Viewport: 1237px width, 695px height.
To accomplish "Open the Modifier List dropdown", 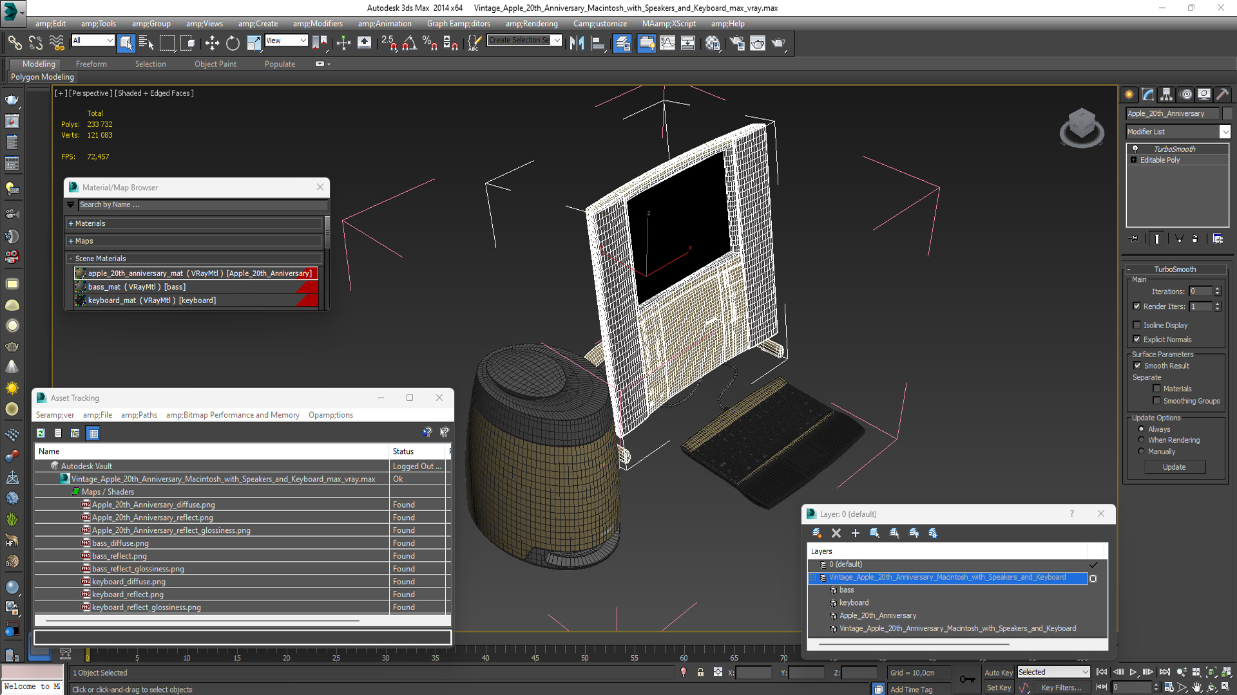I will [1225, 132].
